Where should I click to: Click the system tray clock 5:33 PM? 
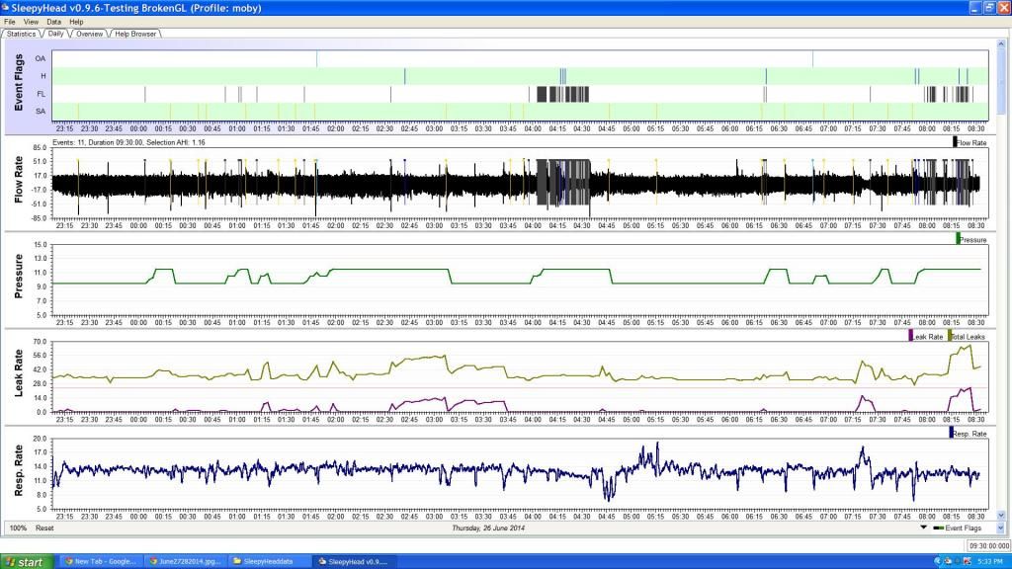pos(990,562)
